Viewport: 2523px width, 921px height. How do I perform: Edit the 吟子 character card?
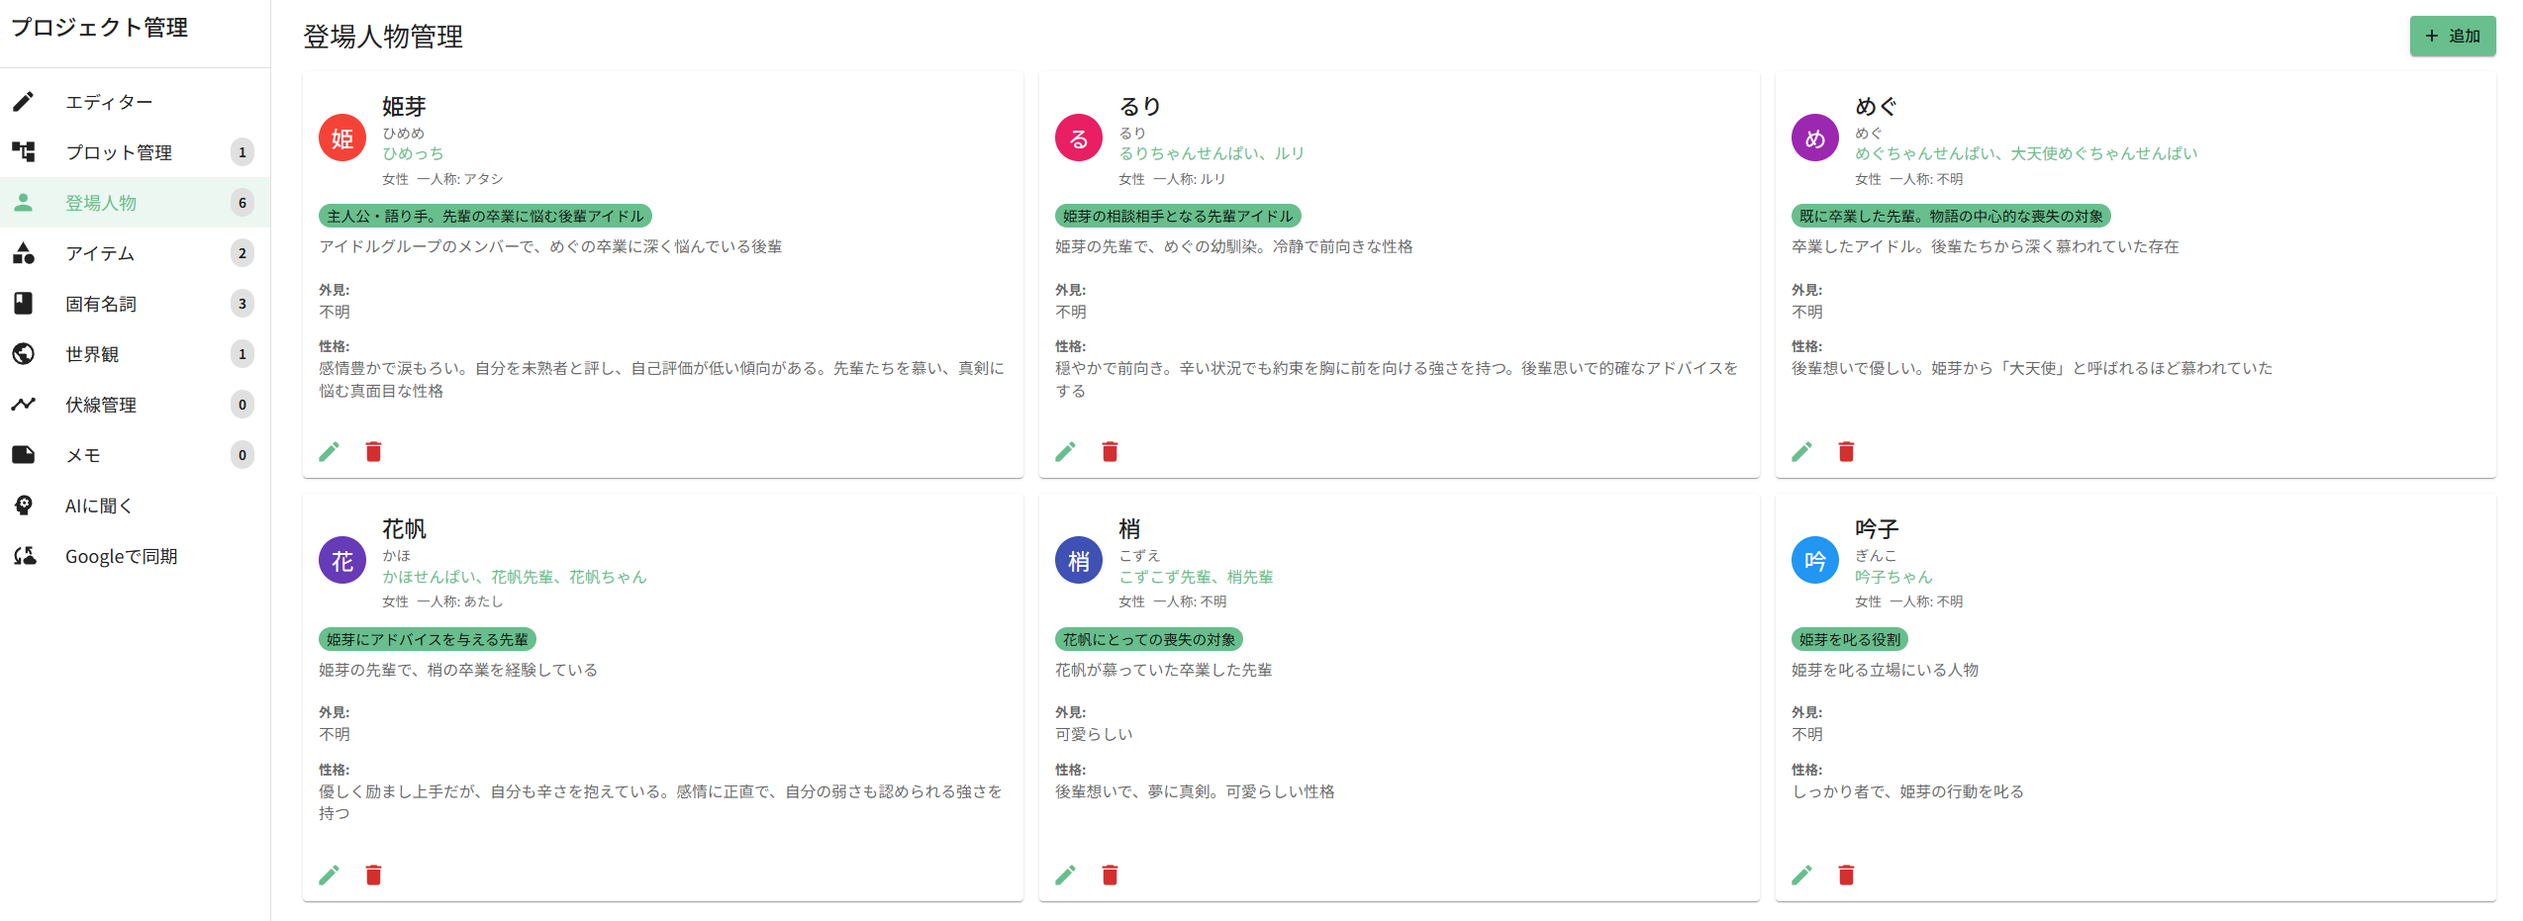coord(1802,875)
